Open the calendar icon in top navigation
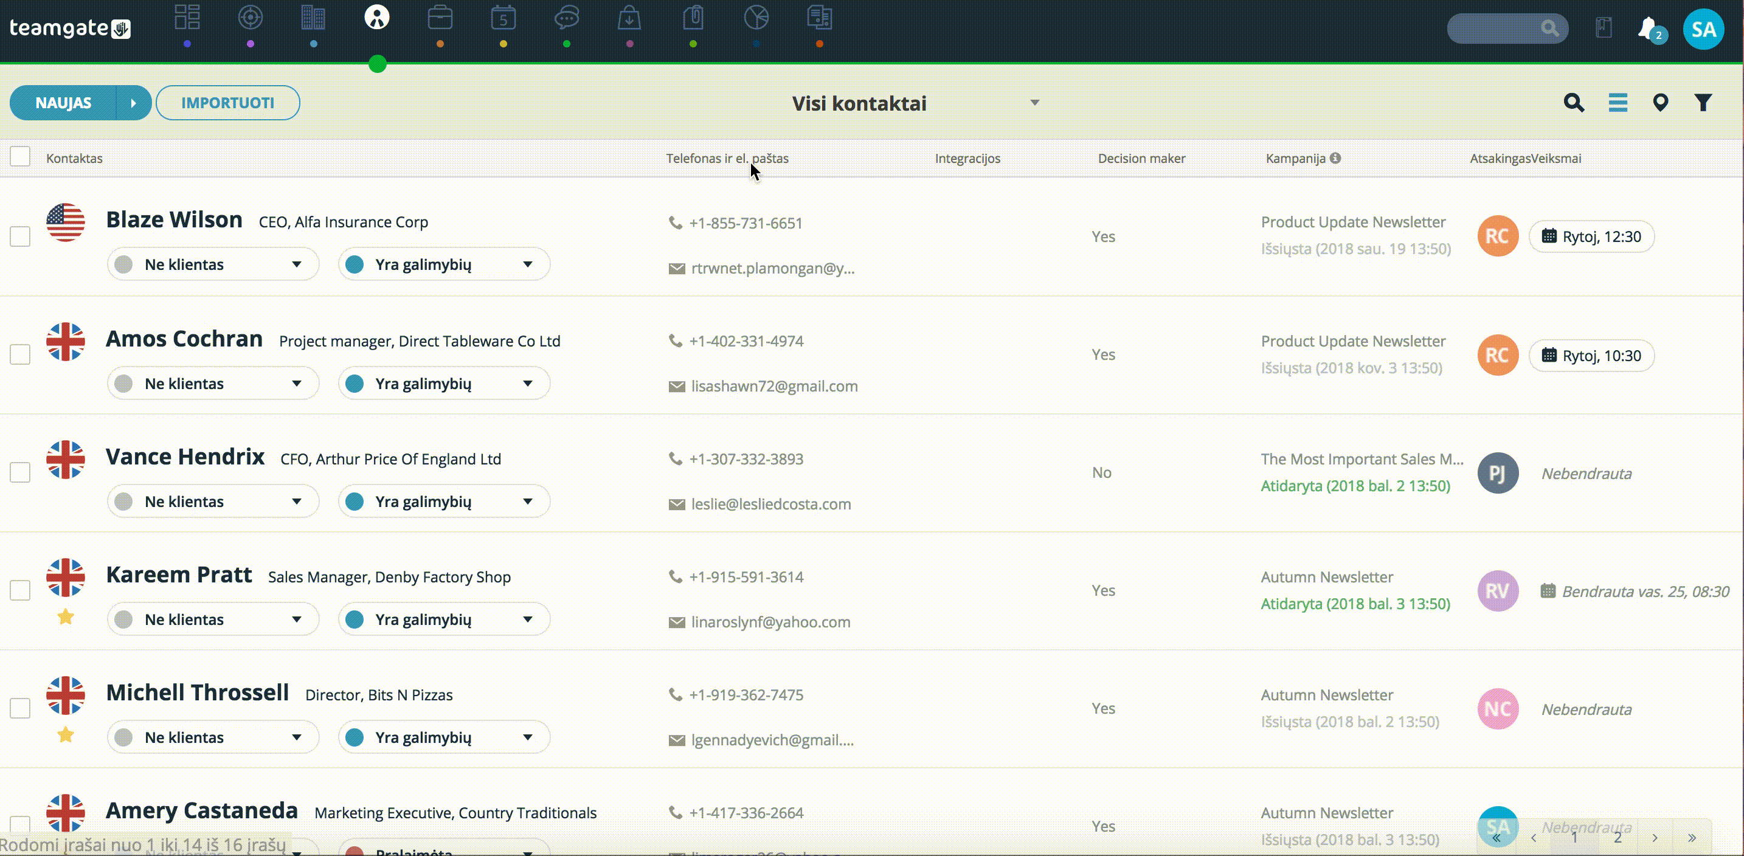This screenshot has width=1744, height=856. tap(503, 18)
